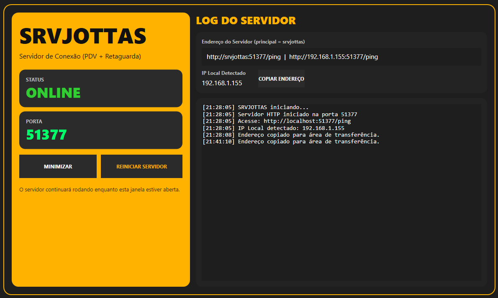The height and width of the screenshot is (298, 498).
Task: Click the MINIMIZAR button
Action: coord(58,166)
